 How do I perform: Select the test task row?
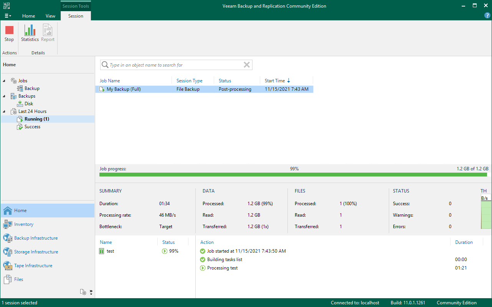tap(145, 251)
